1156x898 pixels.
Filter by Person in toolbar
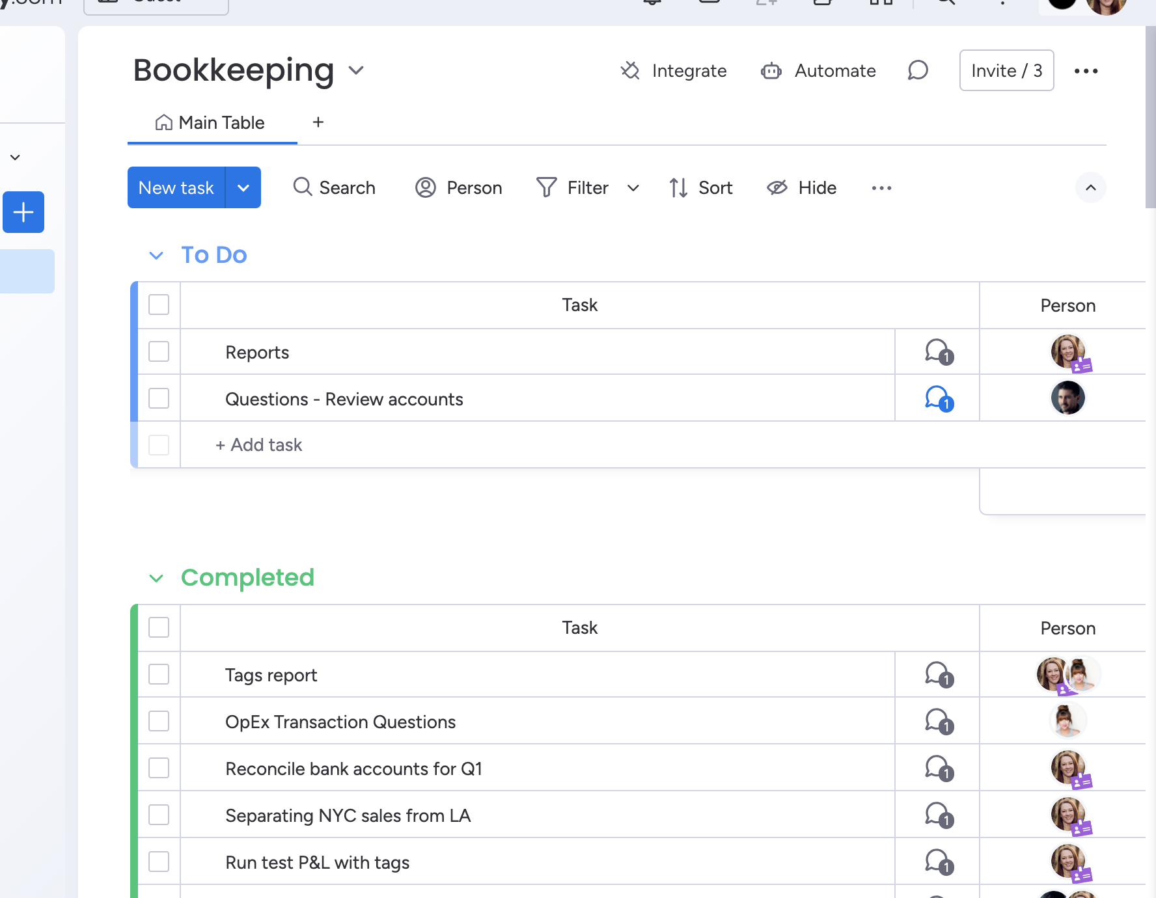[x=459, y=187]
